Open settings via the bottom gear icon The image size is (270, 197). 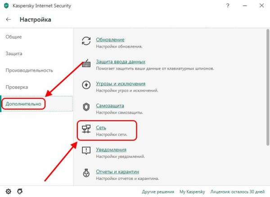point(8,191)
